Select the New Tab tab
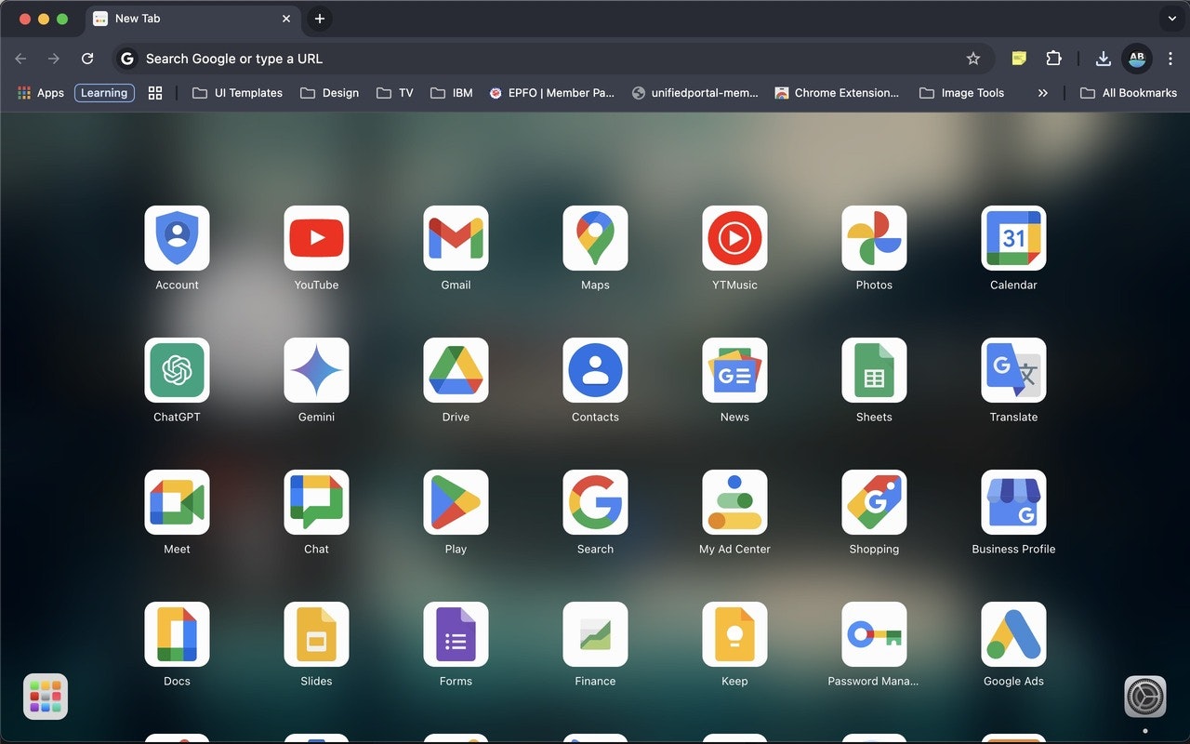Image resolution: width=1190 pixels, height=744 pixels. click(192, 19)
